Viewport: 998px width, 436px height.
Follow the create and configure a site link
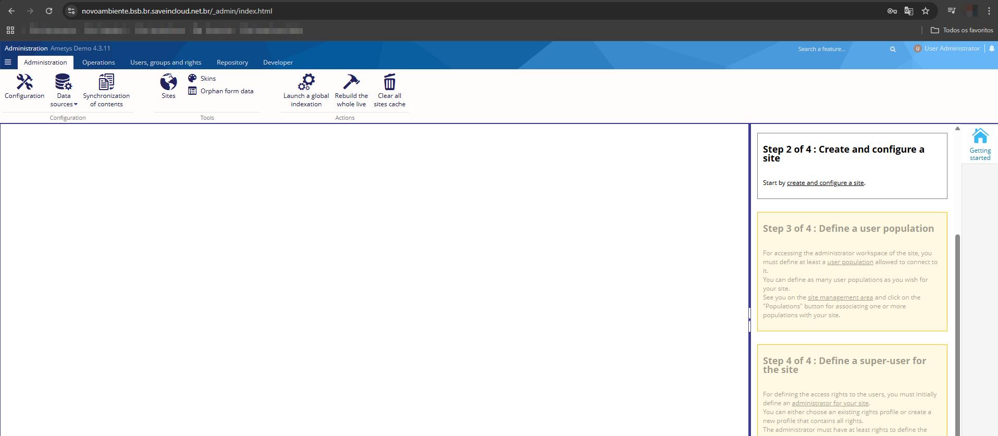click(825, 183)
